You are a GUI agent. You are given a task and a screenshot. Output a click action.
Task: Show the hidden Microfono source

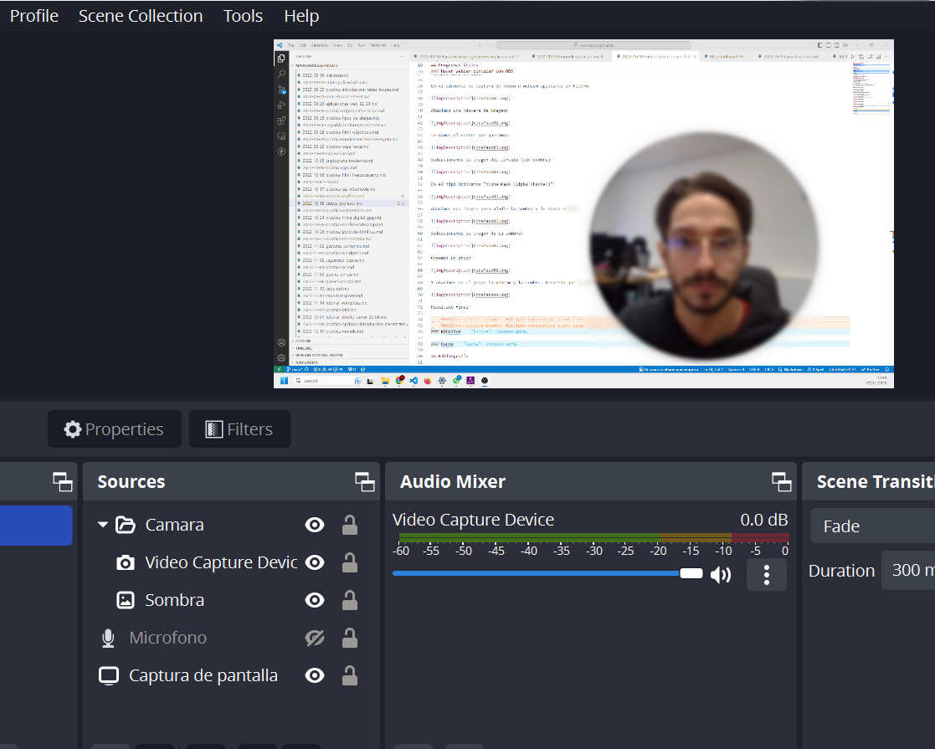point(315,638)
